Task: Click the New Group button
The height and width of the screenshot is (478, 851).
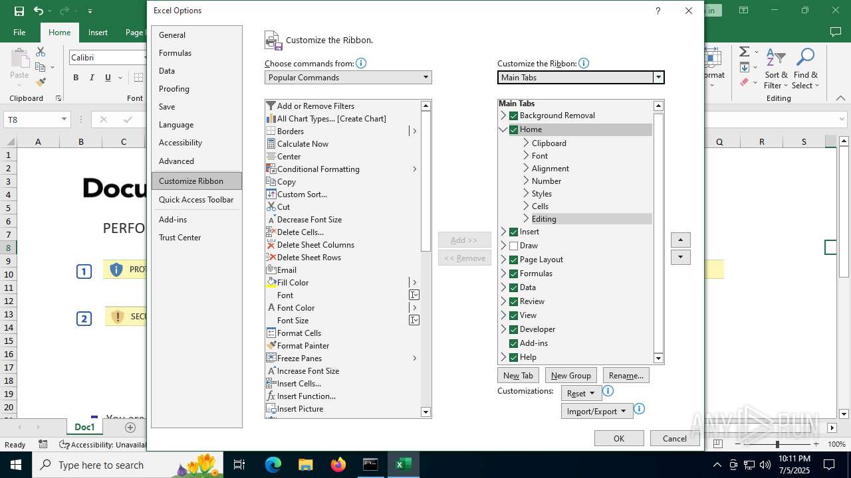Action: coord(570,375)
